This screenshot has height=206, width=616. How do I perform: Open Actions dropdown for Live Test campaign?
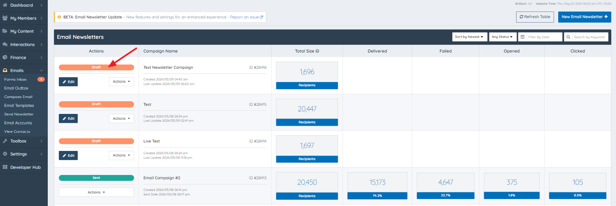click(x=121, y=155)
